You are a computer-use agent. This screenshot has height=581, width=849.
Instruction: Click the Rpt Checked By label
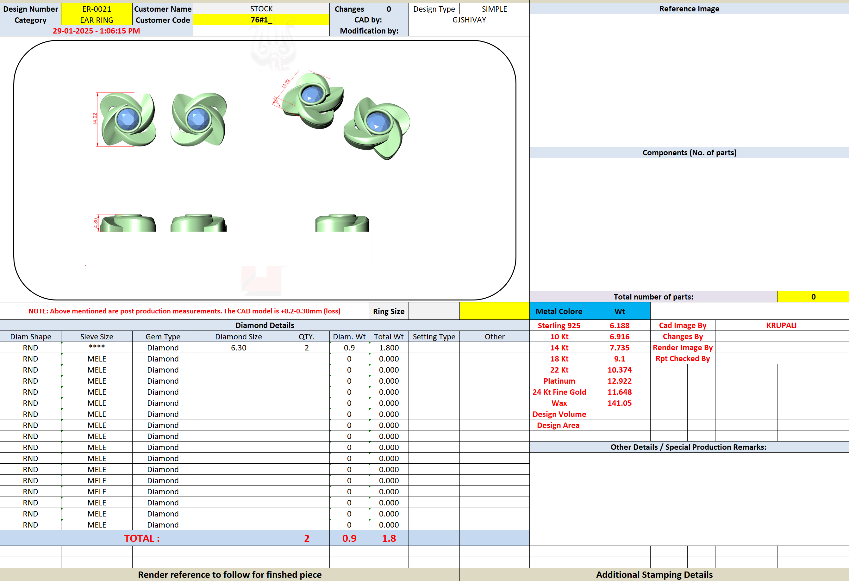[683, 359]
